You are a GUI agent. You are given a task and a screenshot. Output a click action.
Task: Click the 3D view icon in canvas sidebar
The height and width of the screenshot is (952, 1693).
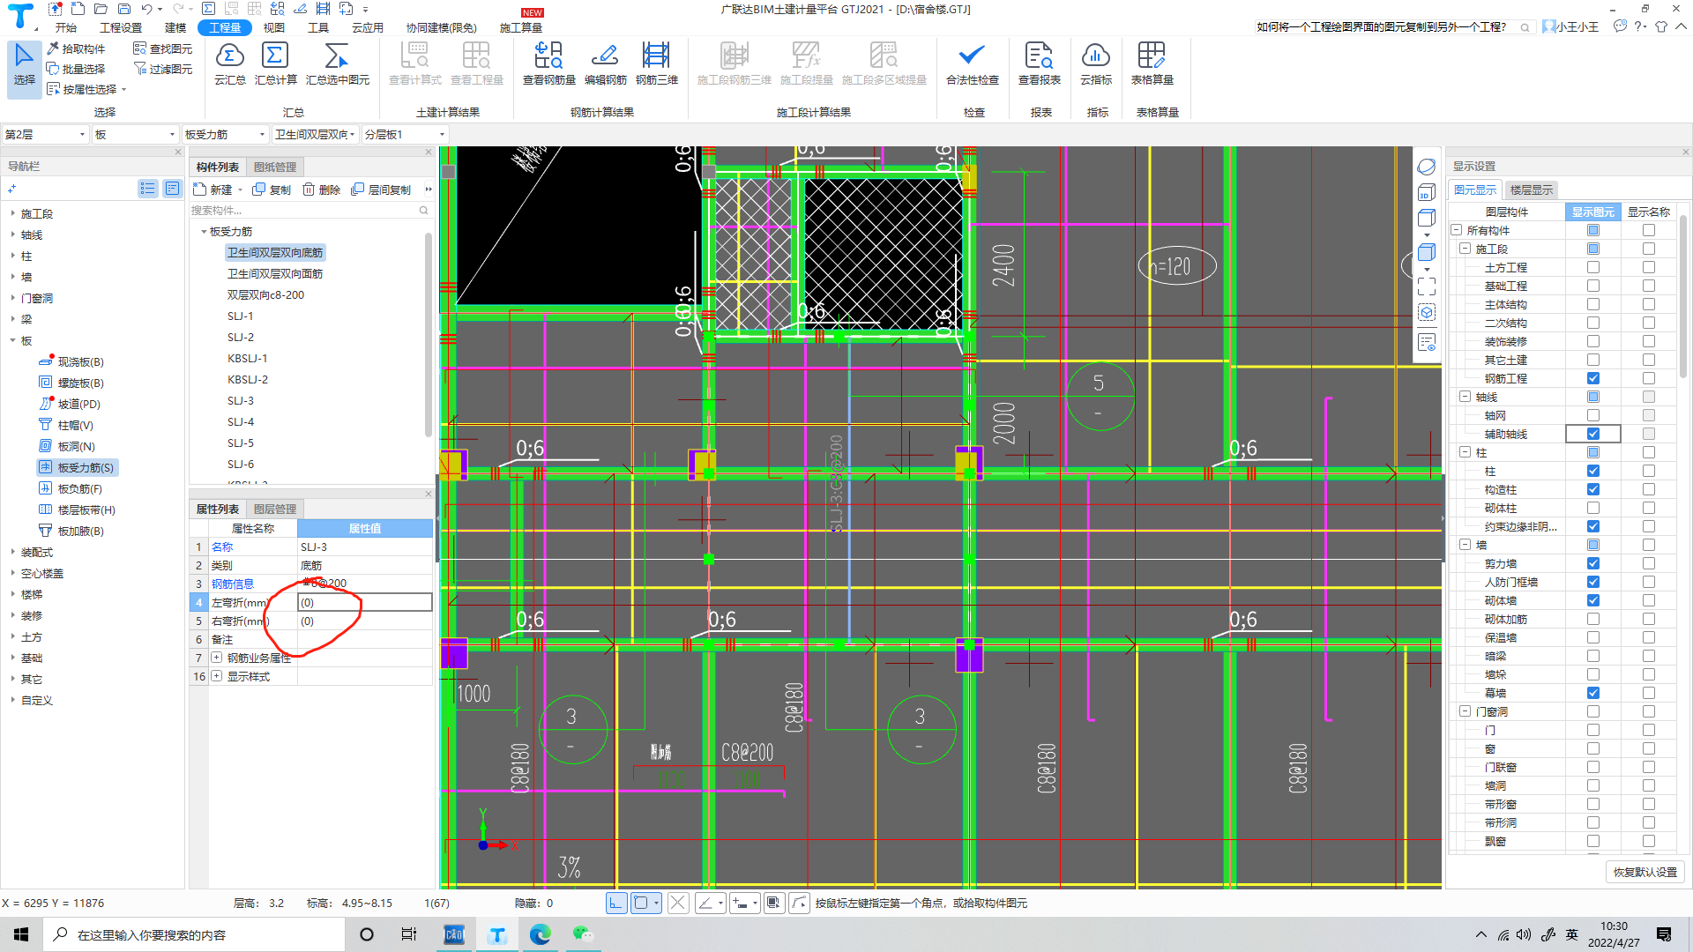1426,193
